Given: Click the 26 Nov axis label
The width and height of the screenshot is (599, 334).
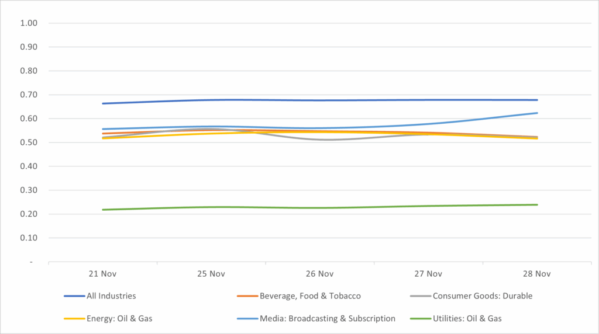Looking at the screenshot, I should [319, 273].
